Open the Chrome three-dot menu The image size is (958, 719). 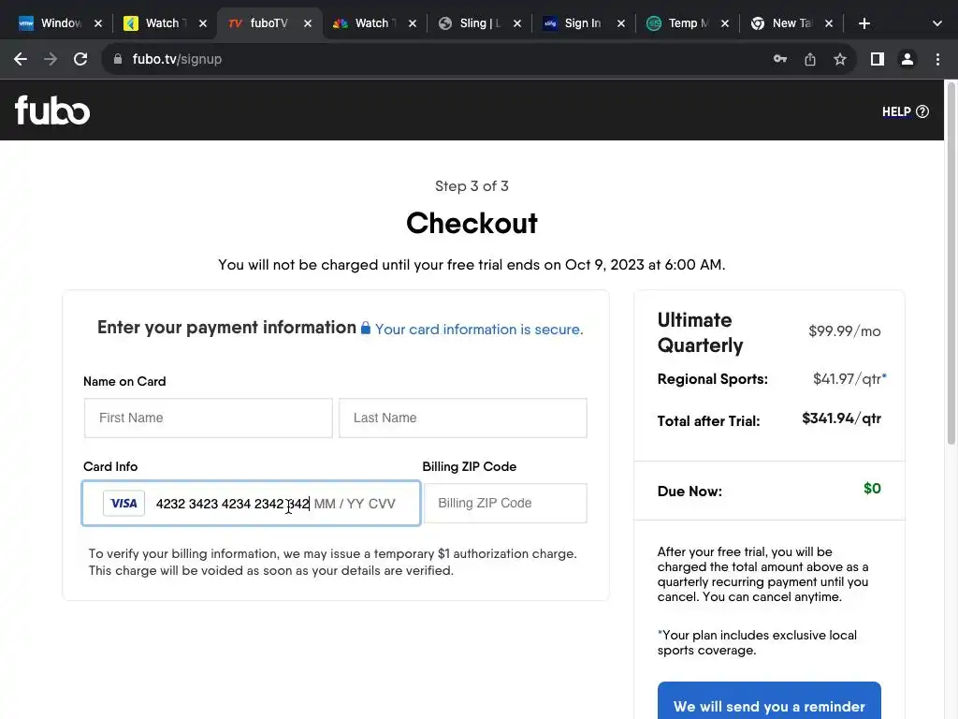click(937, 59)
